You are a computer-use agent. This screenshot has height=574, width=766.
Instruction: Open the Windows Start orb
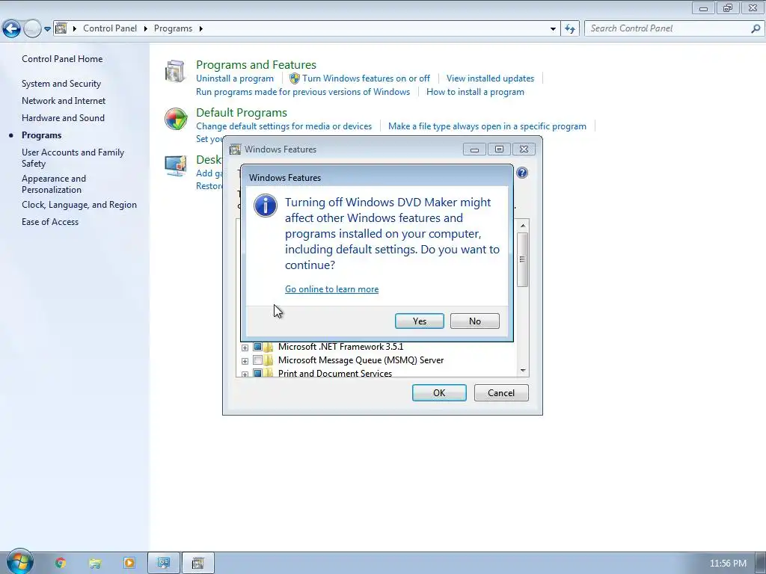click(x=19, y=562)
